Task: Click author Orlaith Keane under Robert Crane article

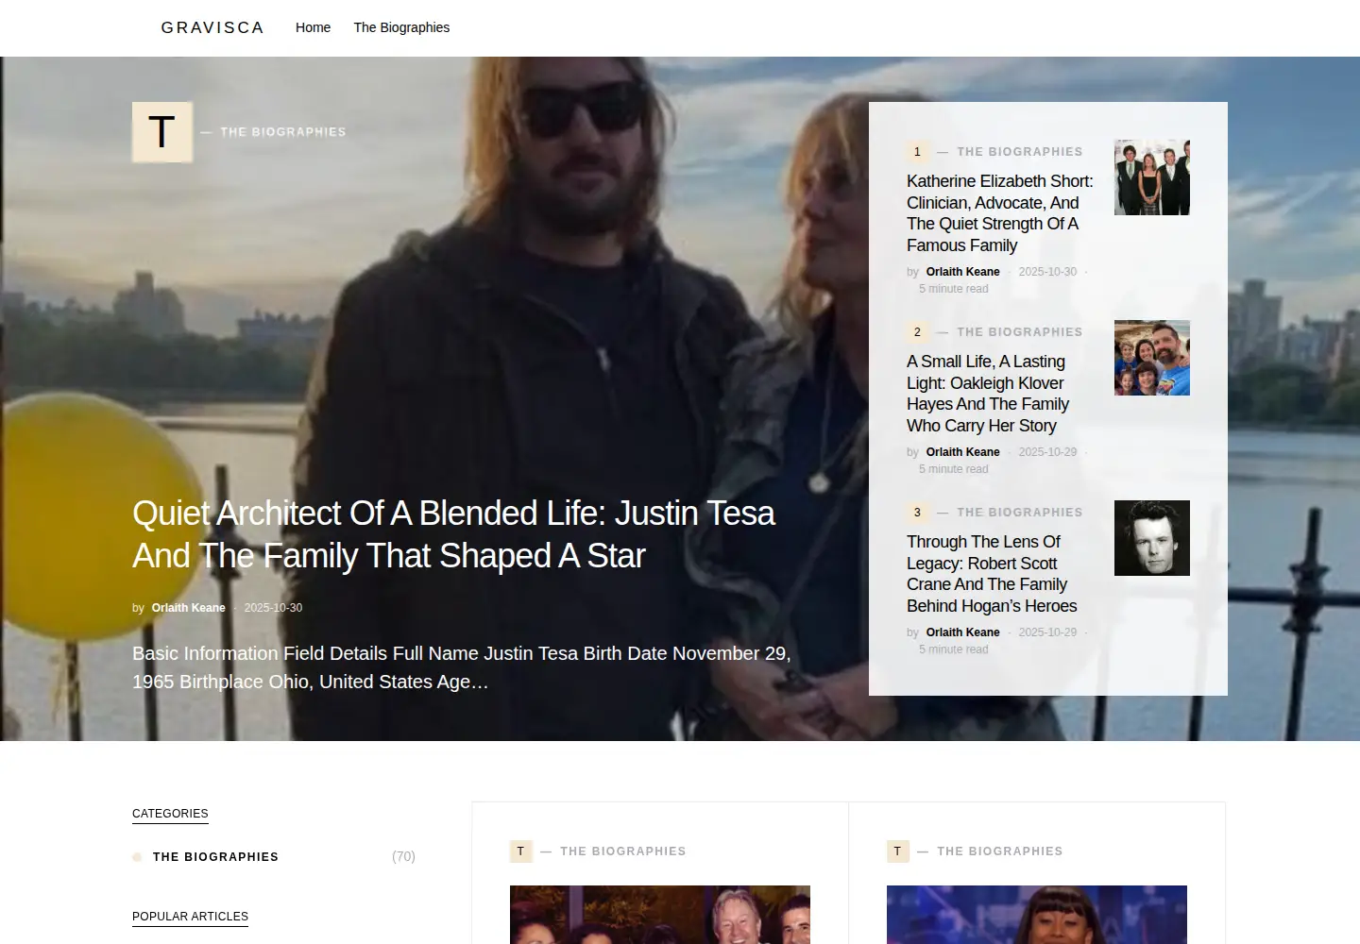Action: (962, 632)
